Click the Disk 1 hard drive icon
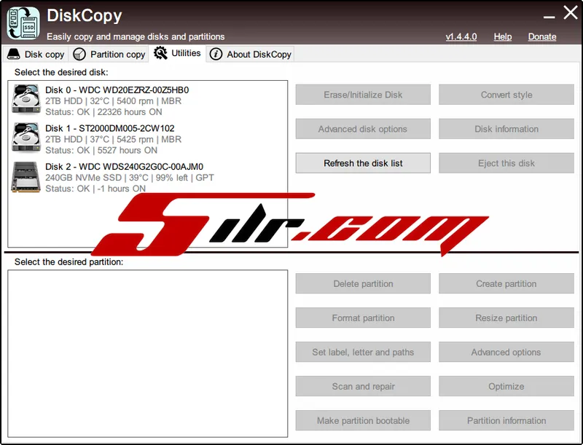Screen dimensions: 583x445 point(26,138)
